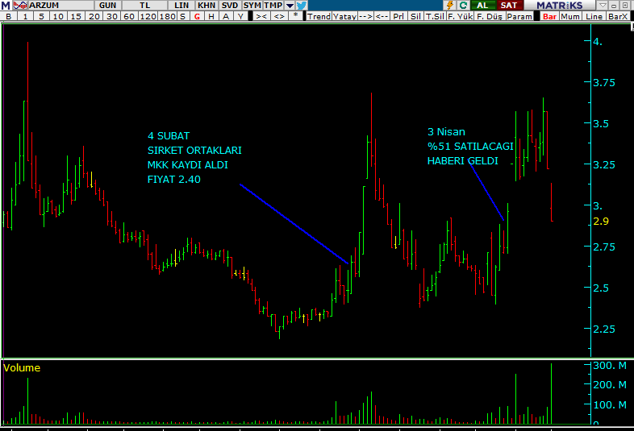634x431 pixels.
Task: Click the expand <> zoom icon
Action: pyautogui.click(x=278, y=16)
